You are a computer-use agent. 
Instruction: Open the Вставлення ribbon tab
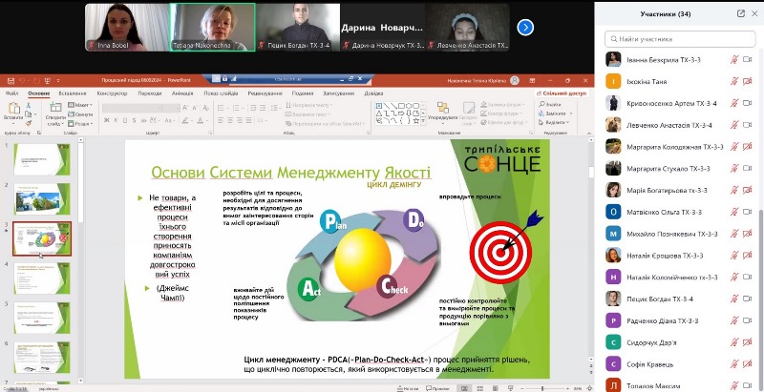(x=72, y=93)
